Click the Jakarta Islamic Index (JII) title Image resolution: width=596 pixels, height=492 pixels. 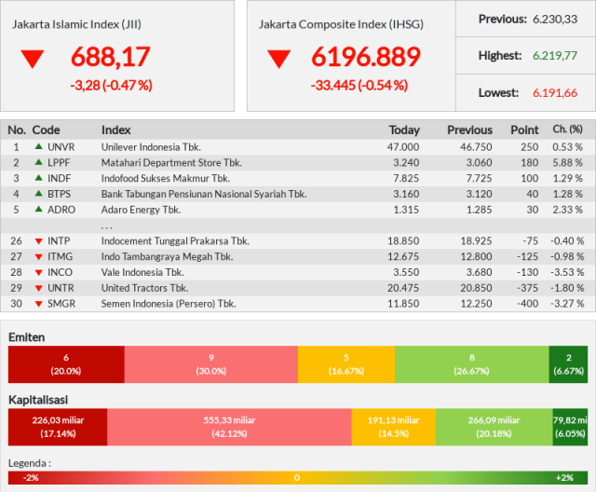pos(76,24)
